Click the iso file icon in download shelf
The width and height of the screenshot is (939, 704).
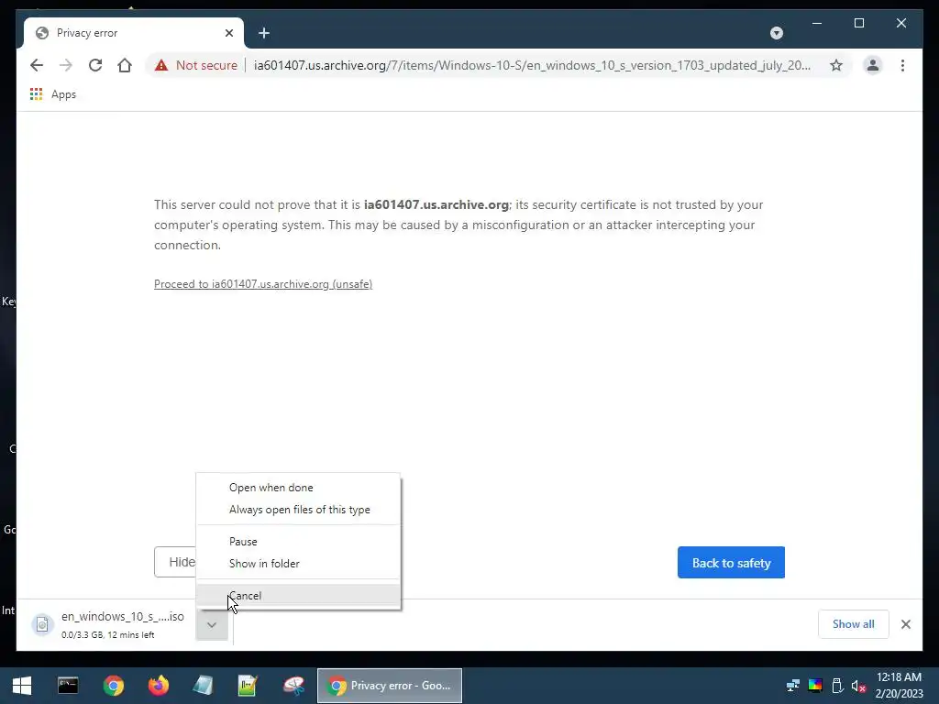[42, 624]
